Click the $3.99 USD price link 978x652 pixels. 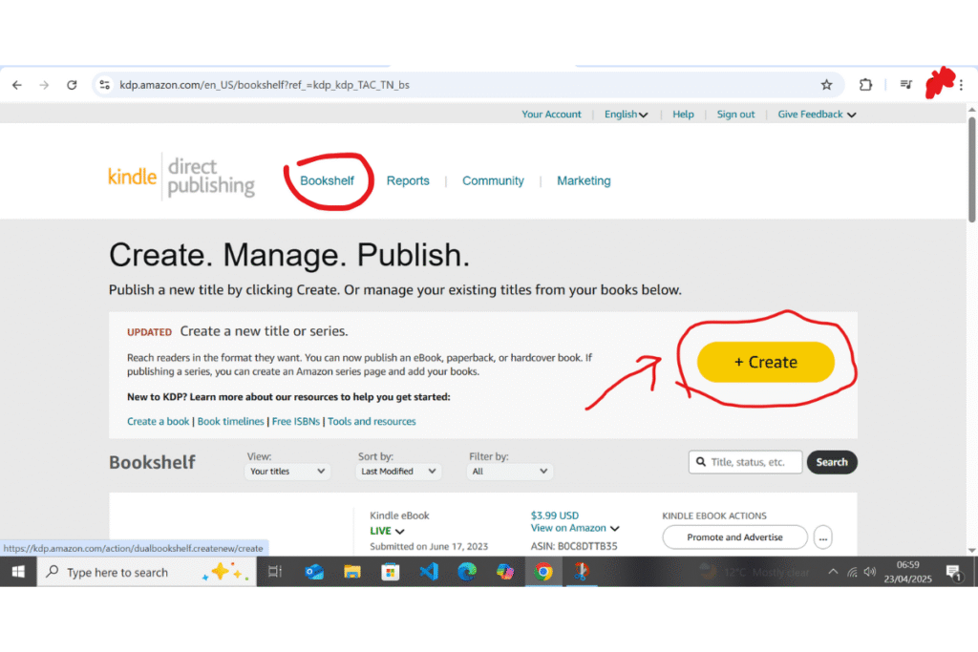(555, 515)
